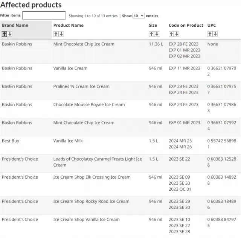Sort Product Name ascending arrow

pos(56,34)
